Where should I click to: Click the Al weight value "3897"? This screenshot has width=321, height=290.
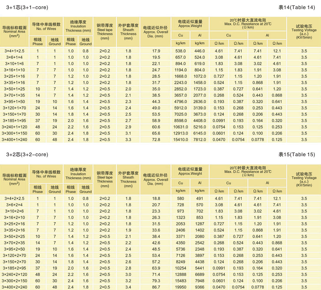(200, 255)
